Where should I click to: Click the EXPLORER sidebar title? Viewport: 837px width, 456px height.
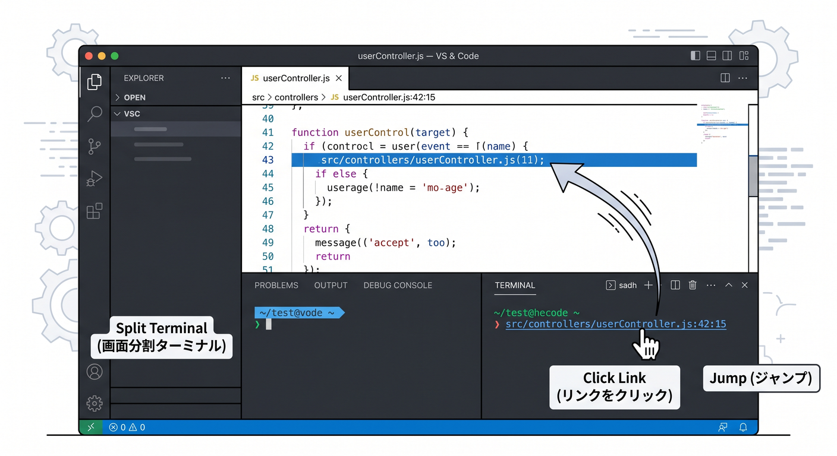click(143, 78)
